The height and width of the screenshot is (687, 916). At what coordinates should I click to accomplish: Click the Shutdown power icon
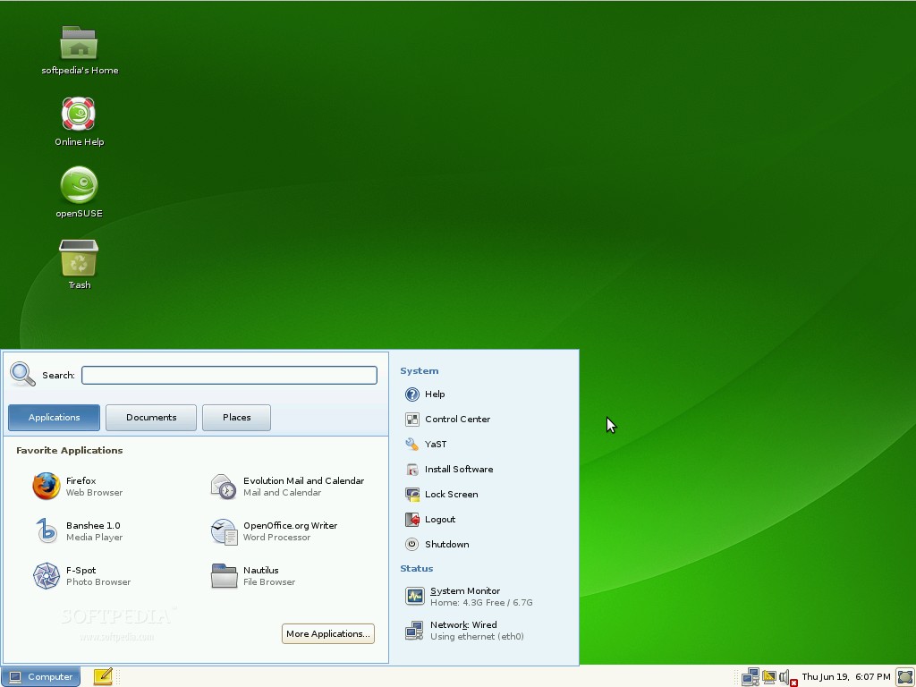pos(411,545)
